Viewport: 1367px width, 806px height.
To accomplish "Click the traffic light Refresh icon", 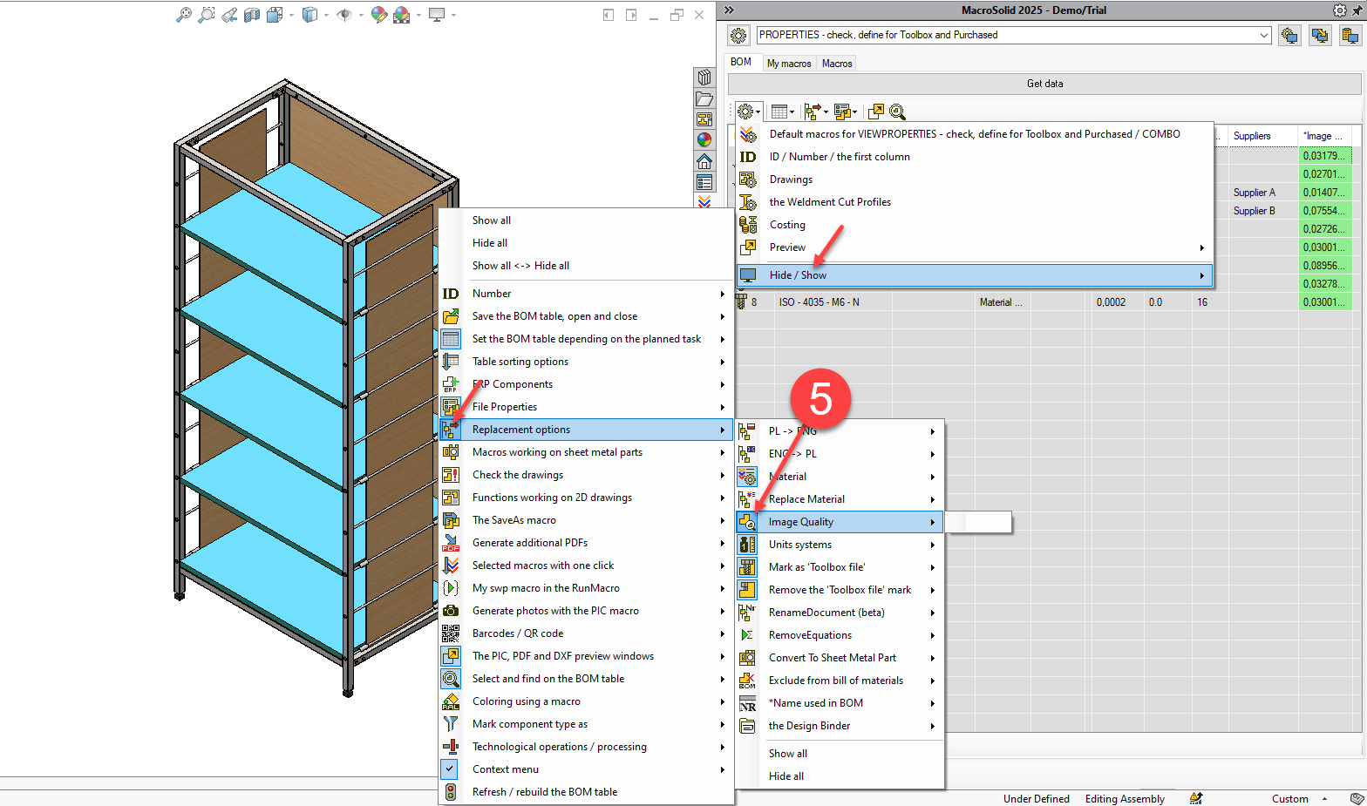I will click(x=451, y=792).
